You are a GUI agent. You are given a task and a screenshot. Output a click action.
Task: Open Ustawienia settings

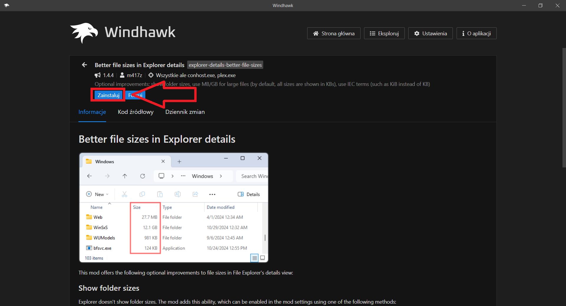(x=430, y=33)
